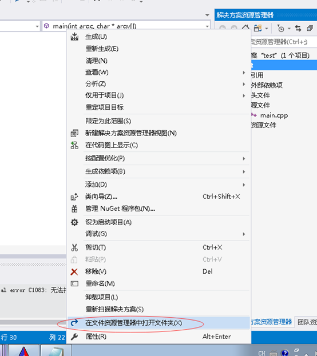Open the editor tab list dropdown arrow
Screen dimensions: 317x356
pyautogui.click(x=207, y=15)
